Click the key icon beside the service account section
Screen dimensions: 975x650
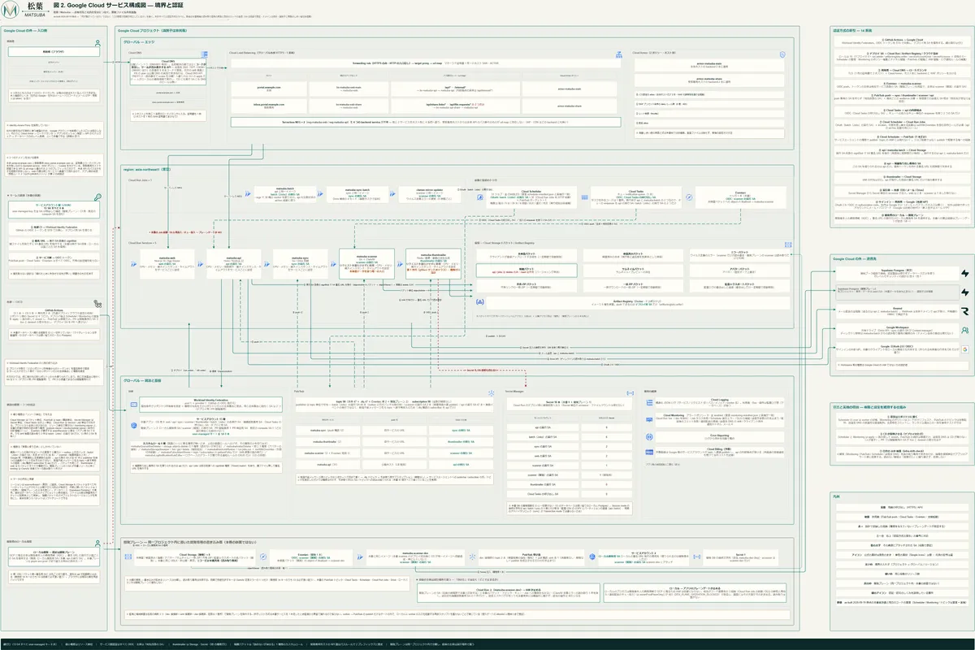point(97,197)
